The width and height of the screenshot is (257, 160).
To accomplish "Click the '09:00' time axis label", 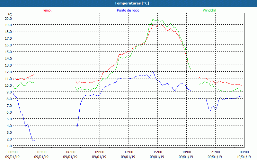I will pos(100,152).
